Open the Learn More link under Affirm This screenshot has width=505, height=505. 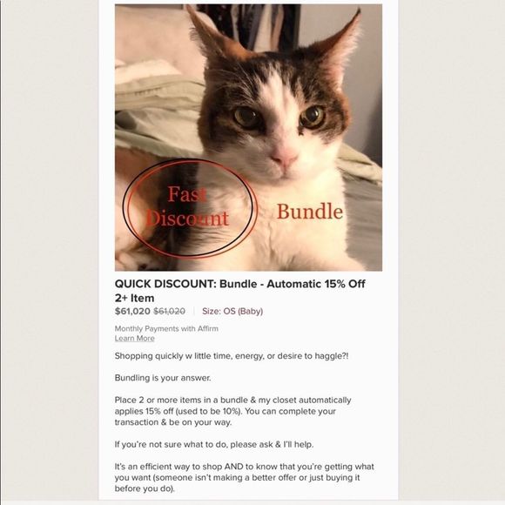pos(134,338)
